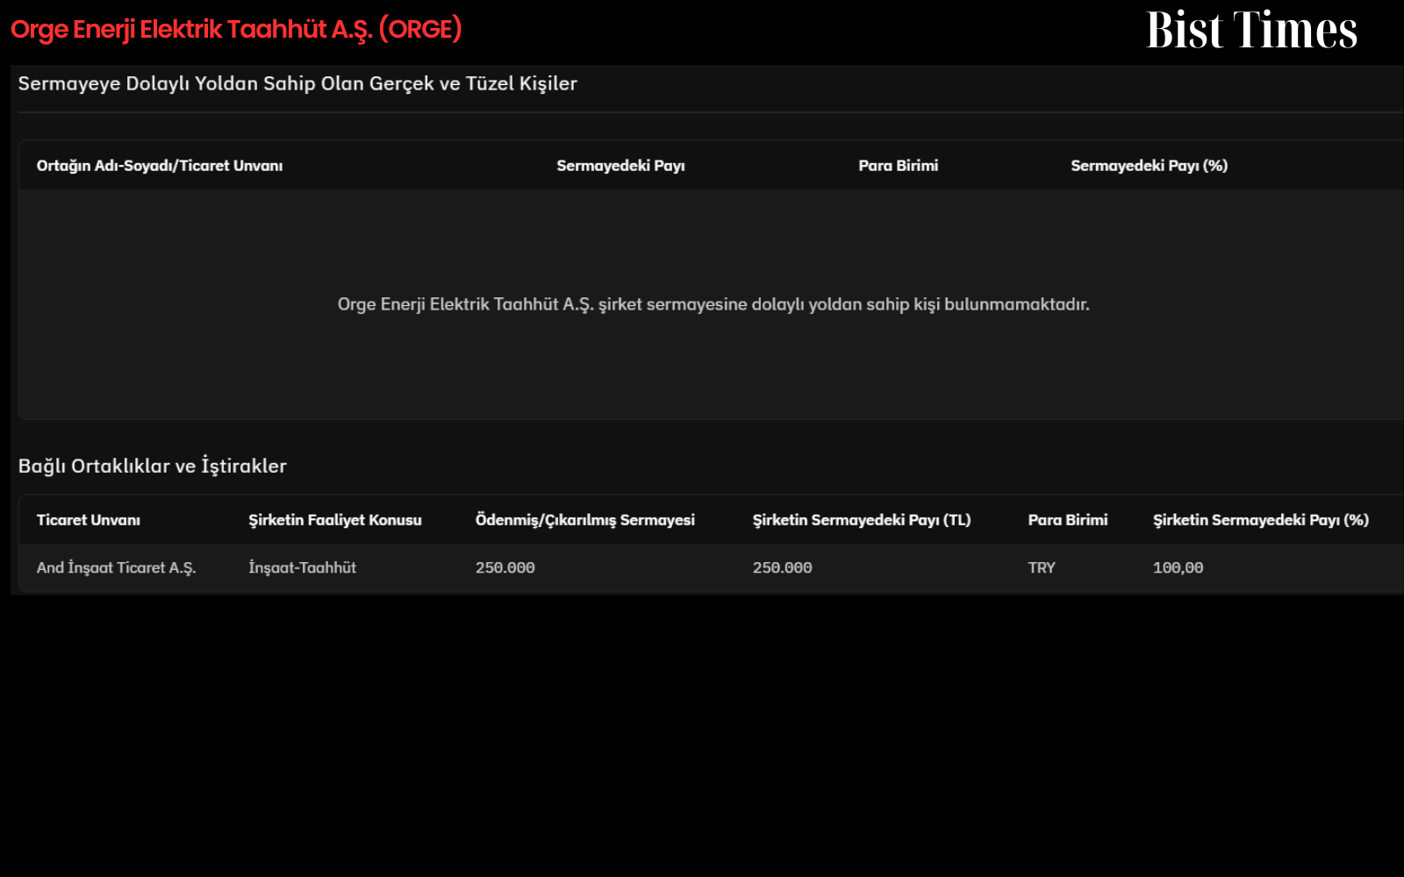Click Para Birimi header in subsidiaries table
Viewport: 1404px width, 877px height.
click(x=1068, y=520)
